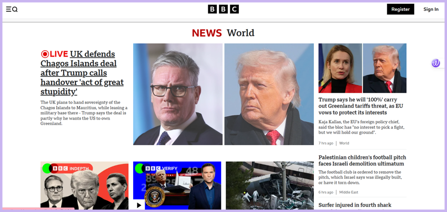Click the train wreckage photo thumbnail

click(x=269, y=185)
